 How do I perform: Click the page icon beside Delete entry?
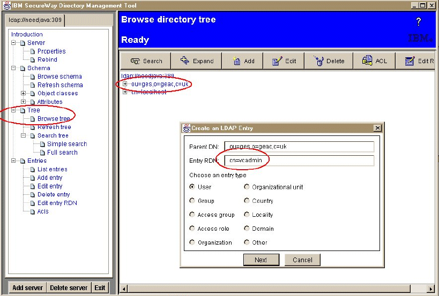(33, 195)
